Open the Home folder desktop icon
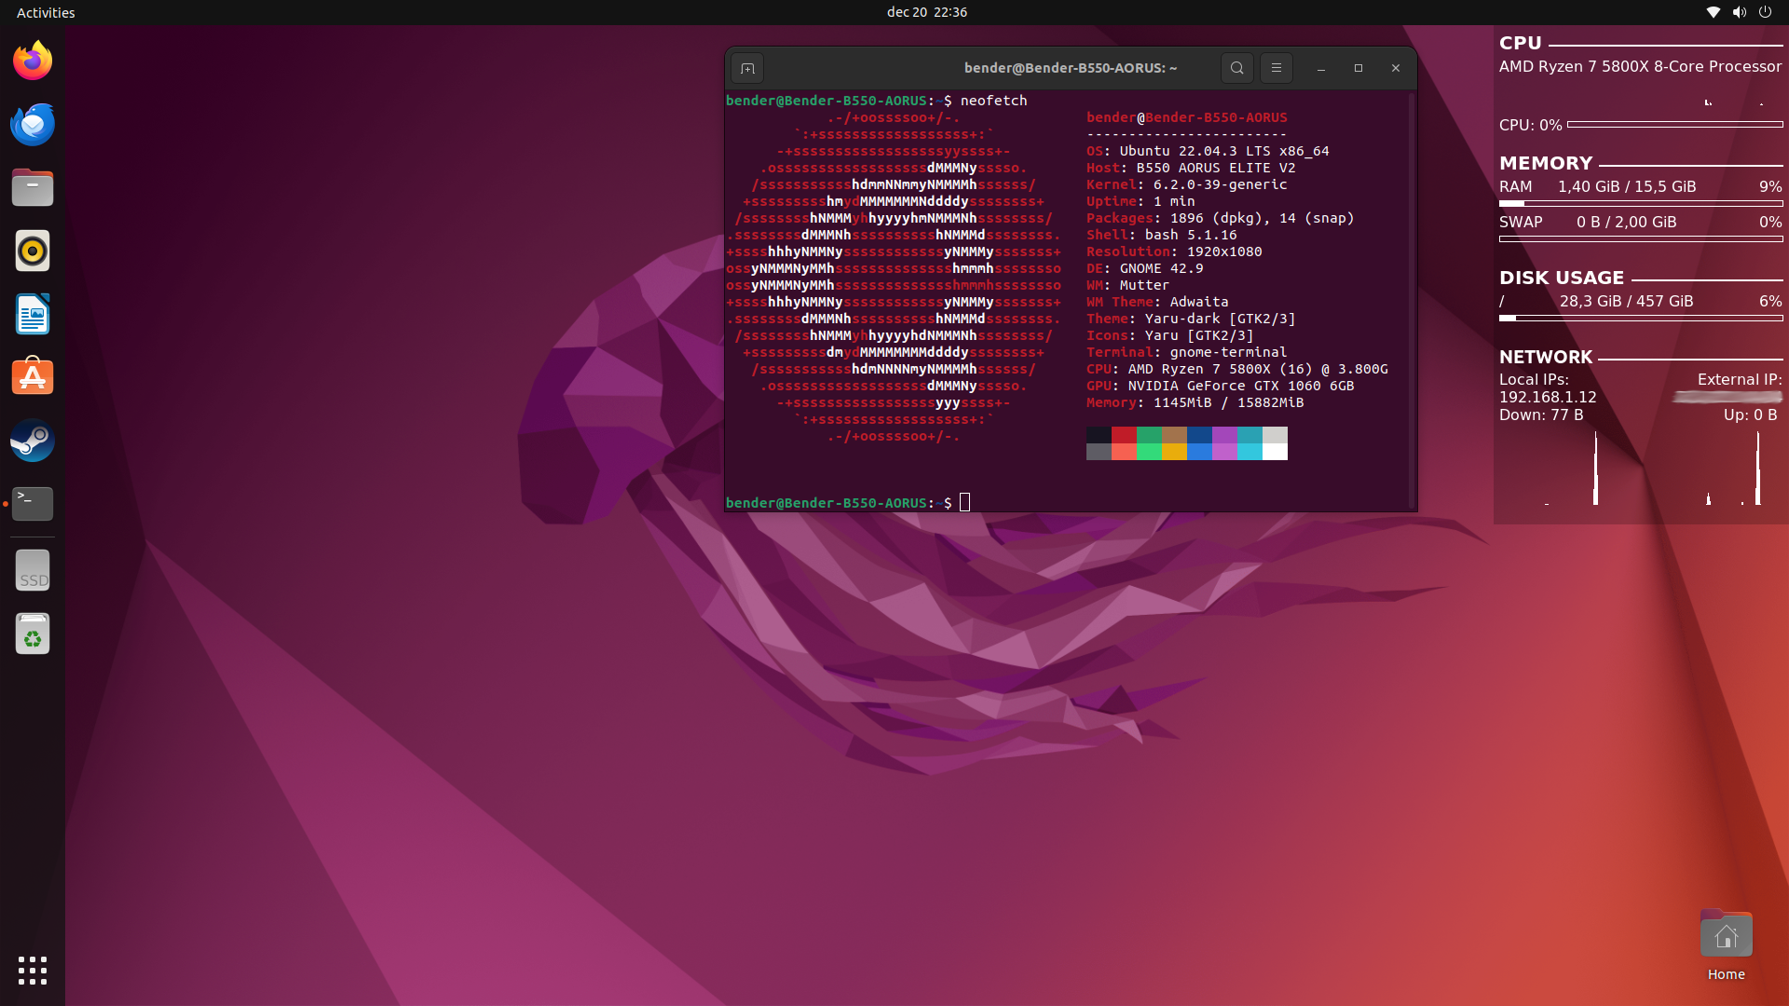Viewport: 1789px width, 1006px height. coord(1726,945)
